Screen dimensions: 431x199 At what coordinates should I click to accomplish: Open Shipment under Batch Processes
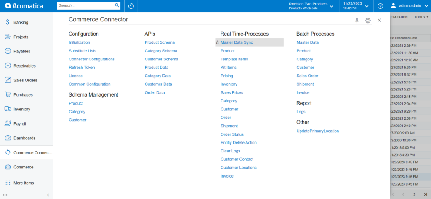(305, 84)
